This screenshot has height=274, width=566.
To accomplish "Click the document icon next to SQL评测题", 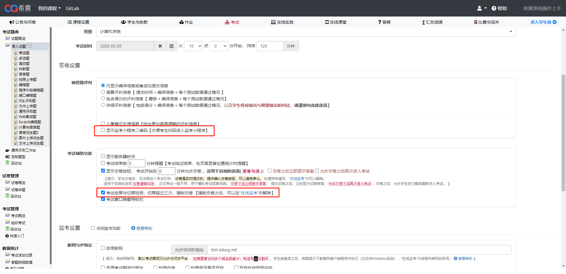I will click(16, 101).
